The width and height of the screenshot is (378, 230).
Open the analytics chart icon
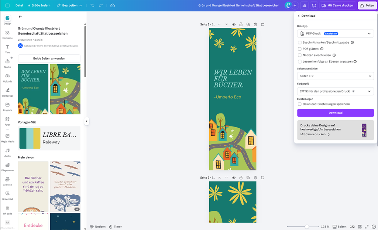coord(305,5)
